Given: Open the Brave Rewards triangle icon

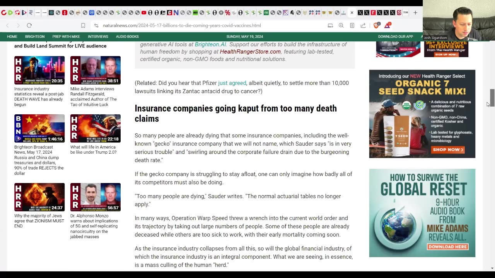Looking at the screenshot, I should coord(388,25).
